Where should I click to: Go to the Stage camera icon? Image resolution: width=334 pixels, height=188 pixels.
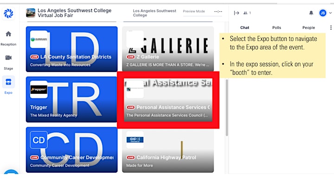(x=8, y=58)
